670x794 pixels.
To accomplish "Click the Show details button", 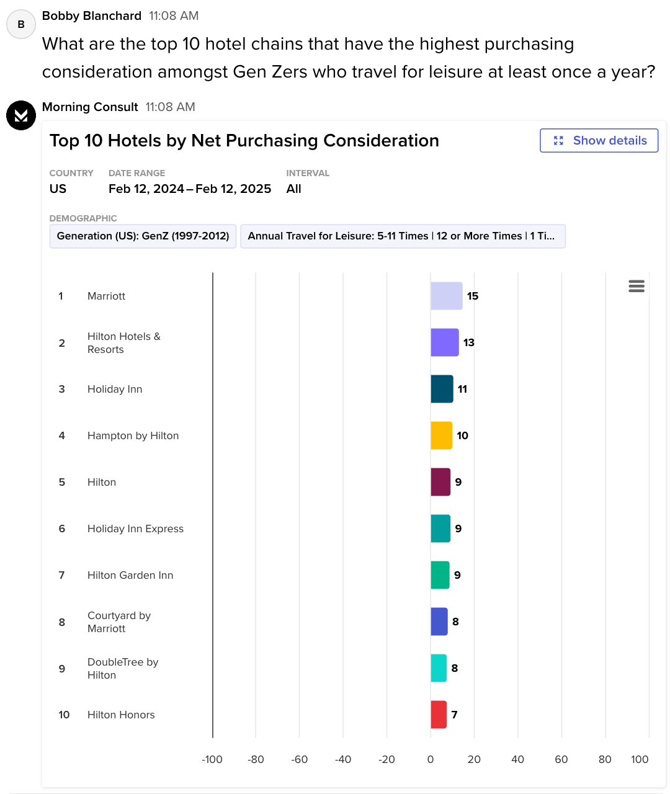I will (x=599, y=141).
